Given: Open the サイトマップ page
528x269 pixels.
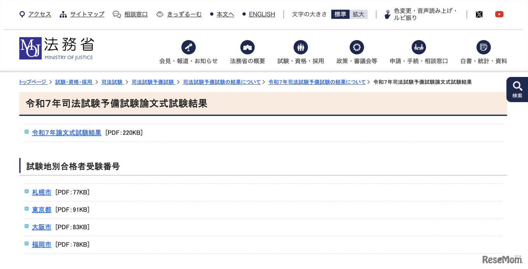Looking at the screenshot, I should click(87, 14).
